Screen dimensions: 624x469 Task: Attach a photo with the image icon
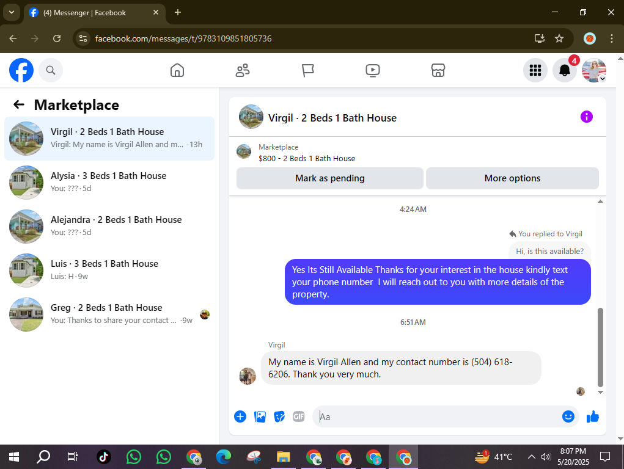click(260, 416)
